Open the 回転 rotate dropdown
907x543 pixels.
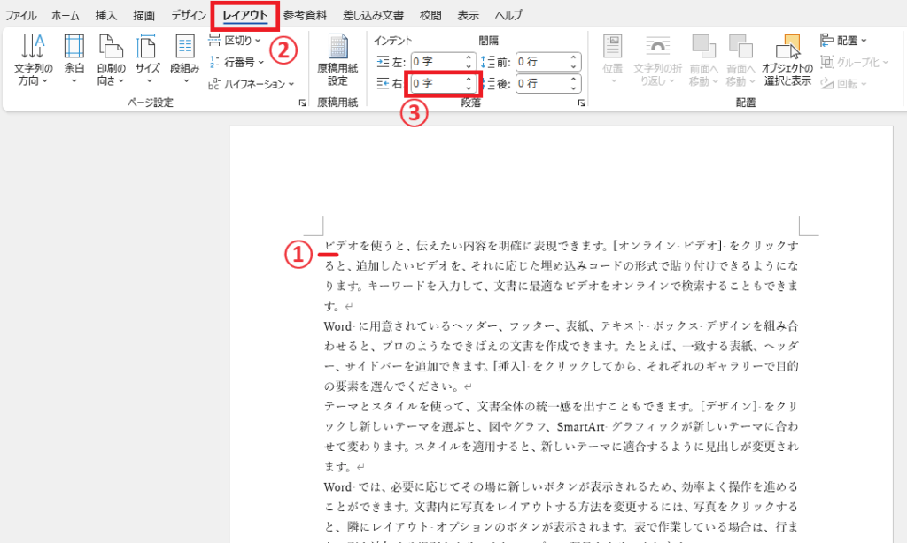(844, 84)
